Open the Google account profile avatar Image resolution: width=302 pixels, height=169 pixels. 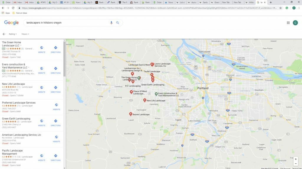(295, 23)
